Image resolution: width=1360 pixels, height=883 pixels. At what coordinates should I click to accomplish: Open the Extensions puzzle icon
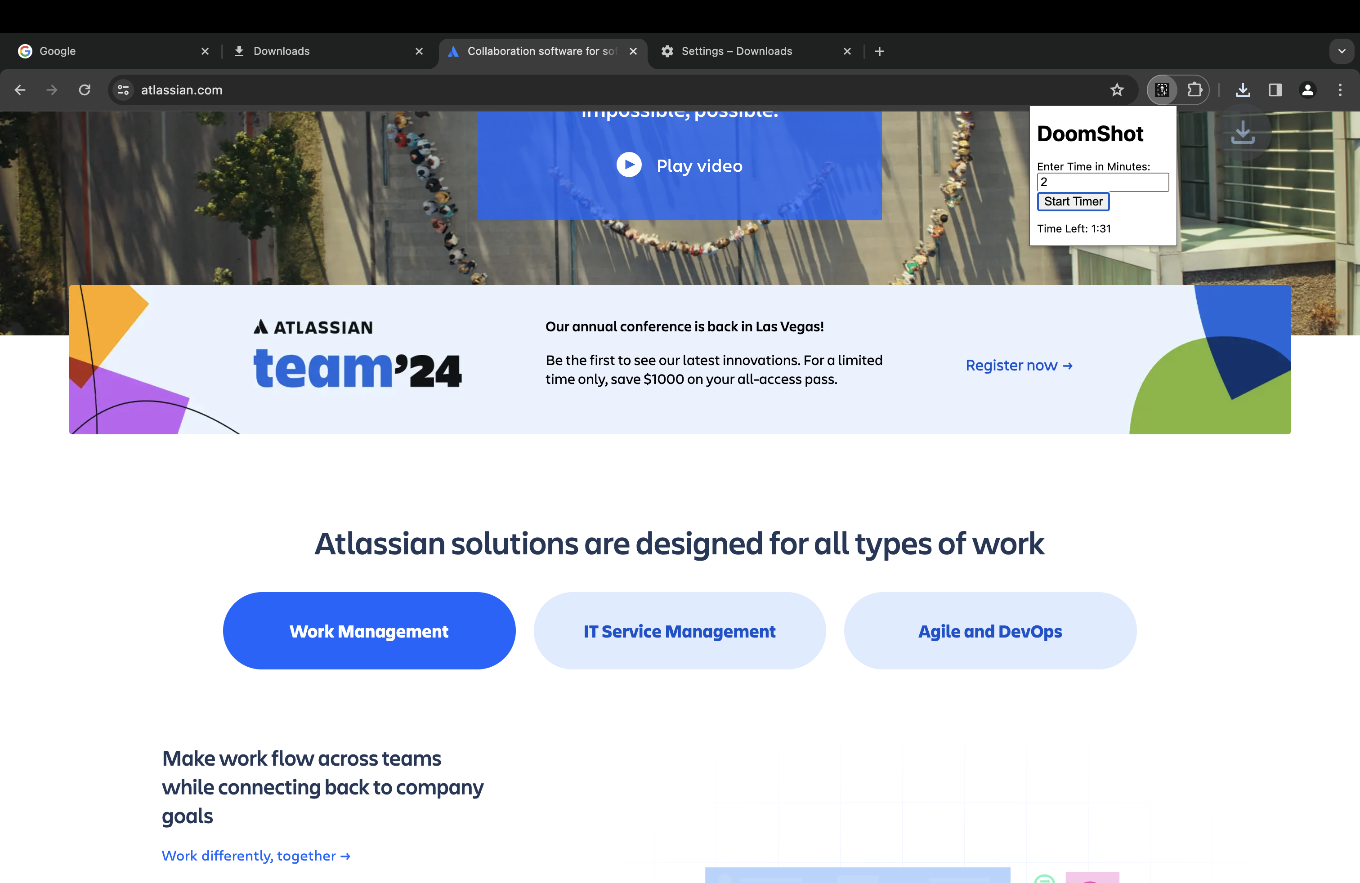[1194, 89]
